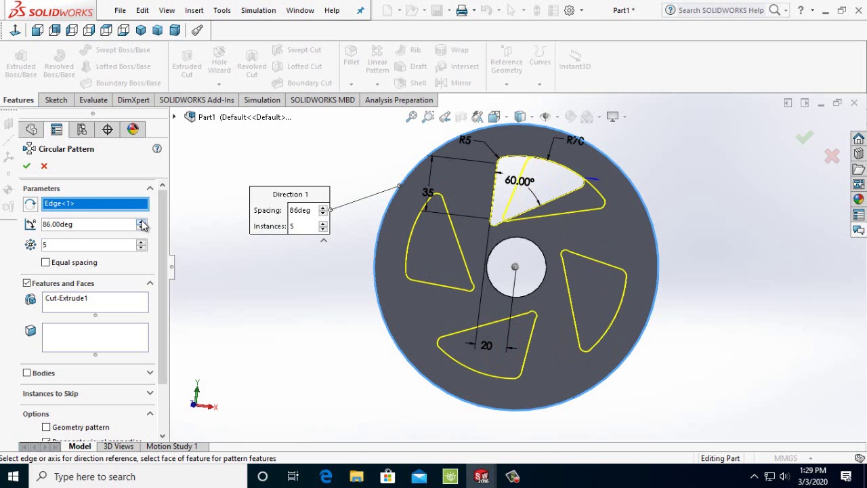Expand Instances to Skip section

150,393
